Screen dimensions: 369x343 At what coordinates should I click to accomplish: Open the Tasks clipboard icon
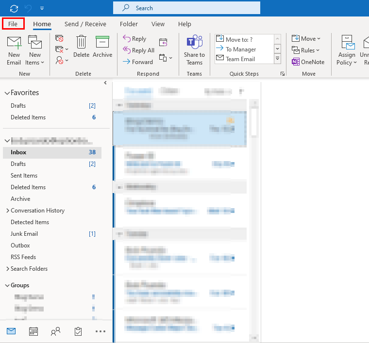click(78, 331)
